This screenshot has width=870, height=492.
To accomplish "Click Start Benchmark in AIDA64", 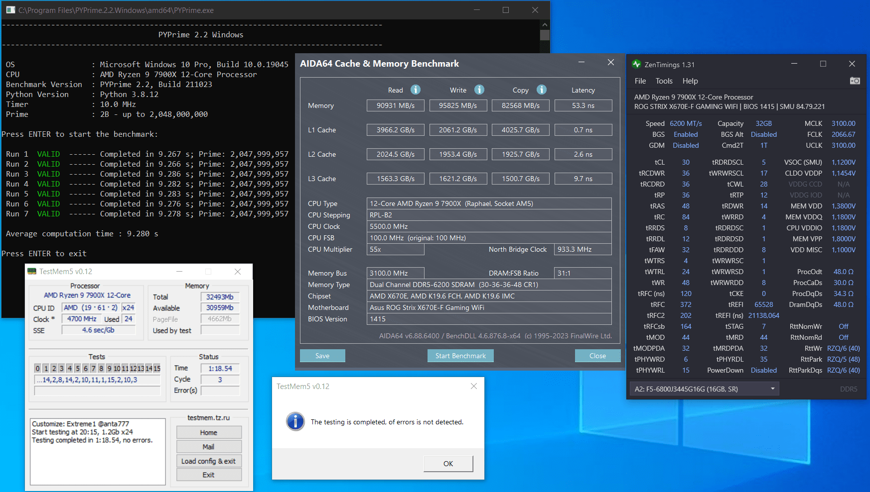I will pos(460,356).
